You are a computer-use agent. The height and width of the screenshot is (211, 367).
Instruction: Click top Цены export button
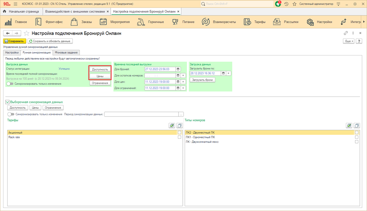[100, 76]
